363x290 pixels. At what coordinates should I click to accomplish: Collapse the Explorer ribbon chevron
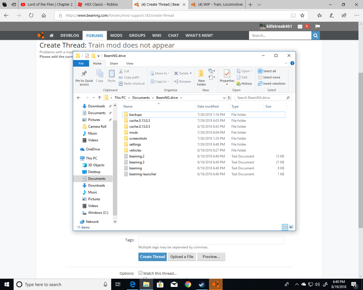tap(286, 63)
